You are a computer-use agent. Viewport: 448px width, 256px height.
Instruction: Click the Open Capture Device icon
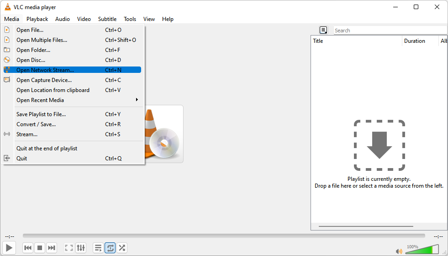pos(7,80)
